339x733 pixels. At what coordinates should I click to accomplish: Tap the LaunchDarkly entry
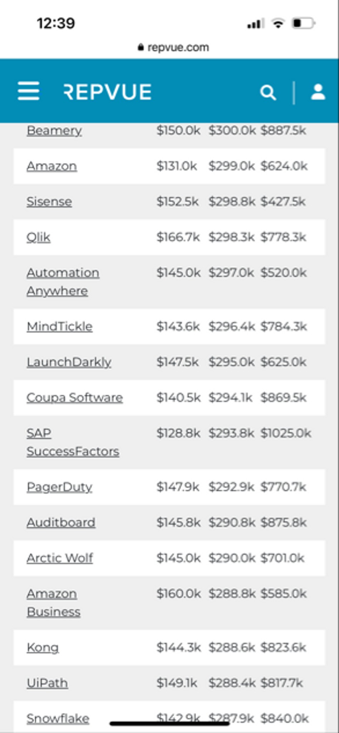[x=69, y=362]
